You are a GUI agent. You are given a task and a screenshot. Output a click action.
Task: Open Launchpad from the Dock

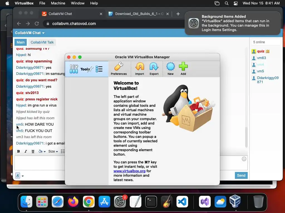[x=42, y=201]
